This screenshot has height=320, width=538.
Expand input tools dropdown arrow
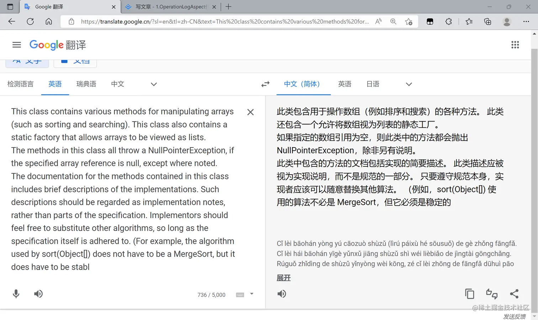[252, 294]
